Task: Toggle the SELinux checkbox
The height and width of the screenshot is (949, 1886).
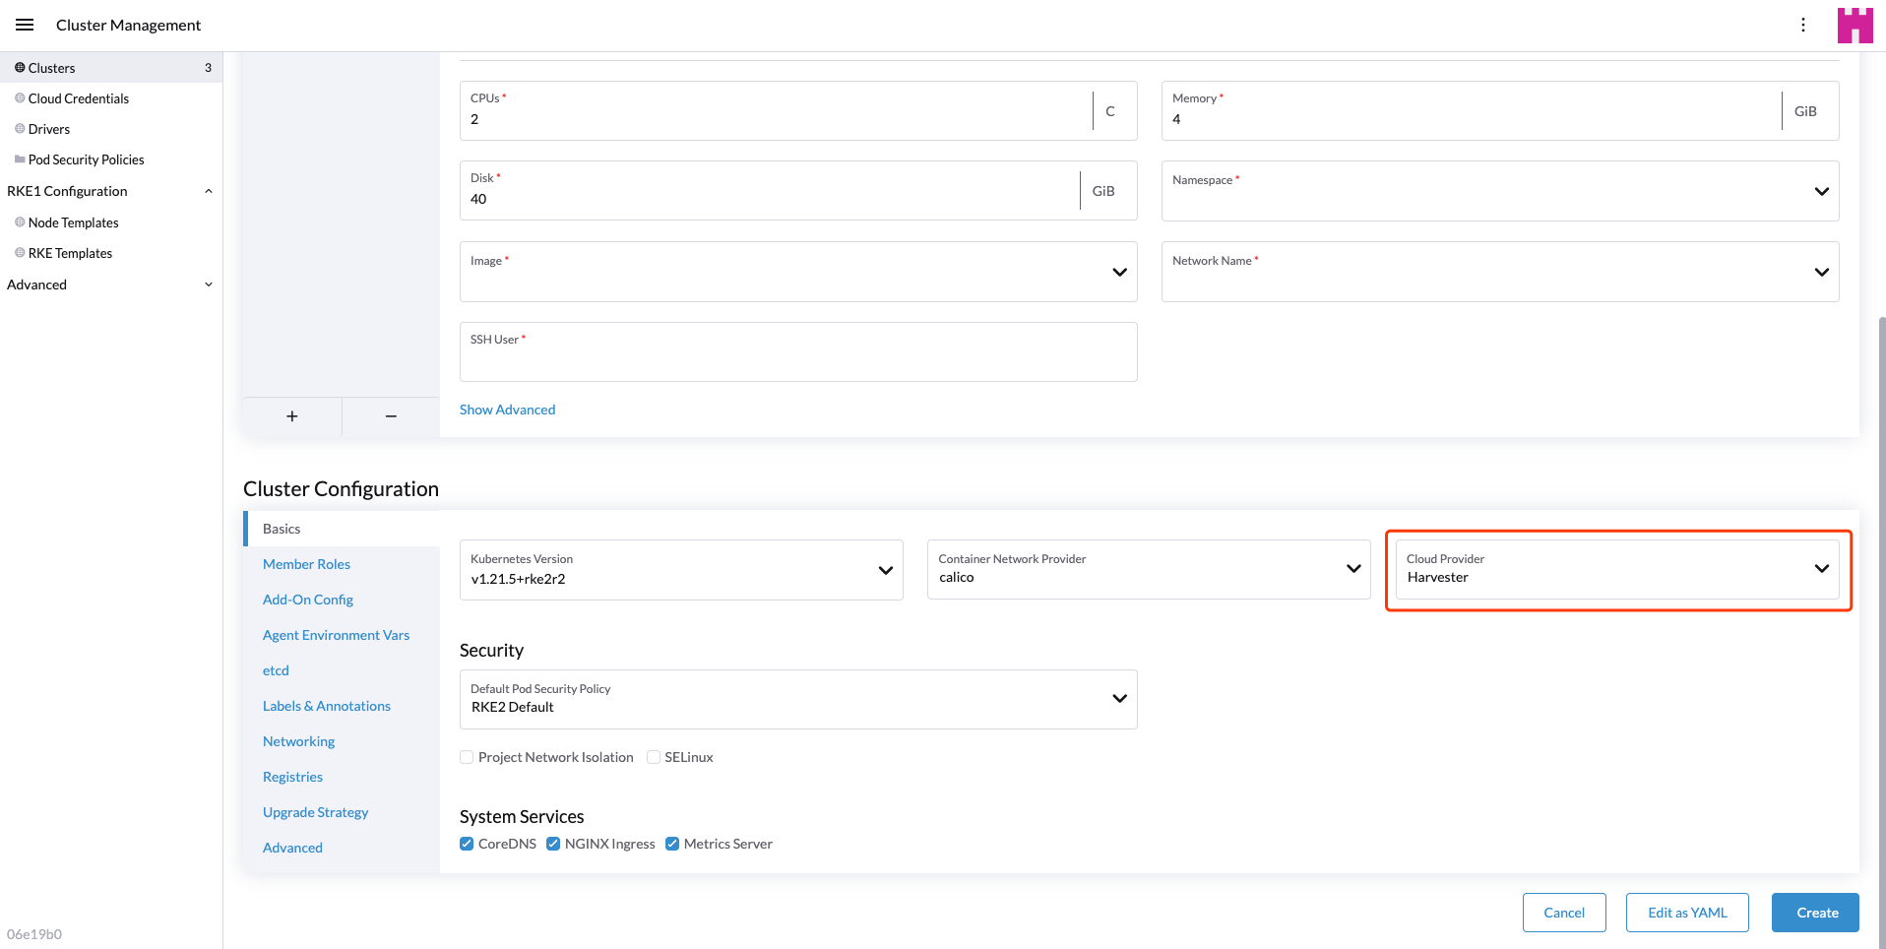Action: pos(654,757)
